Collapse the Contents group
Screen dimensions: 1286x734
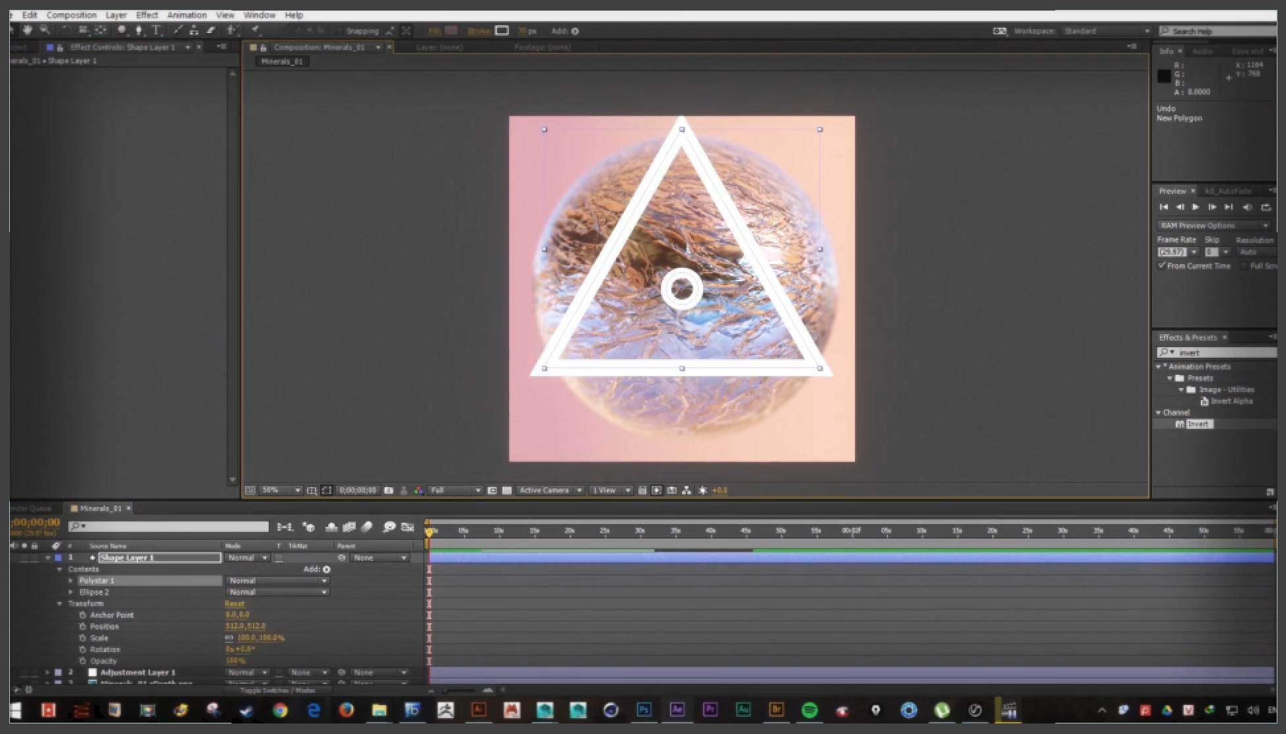[x=59, y=569]
